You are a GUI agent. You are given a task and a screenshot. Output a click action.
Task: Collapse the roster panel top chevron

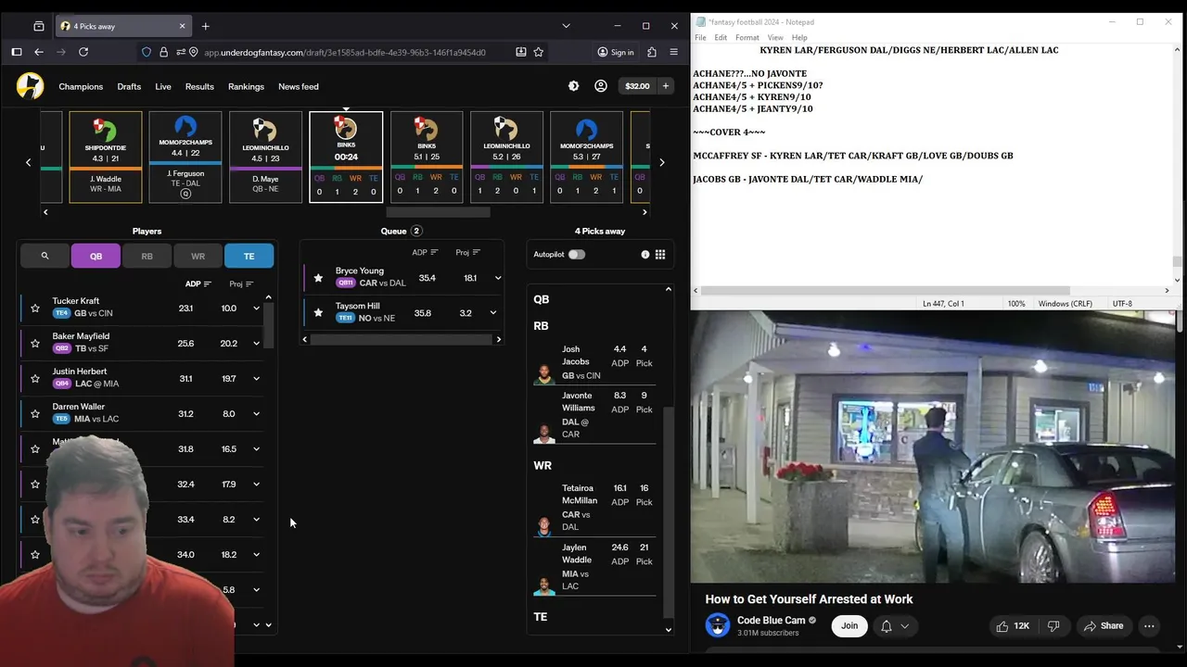coord(668,289)
